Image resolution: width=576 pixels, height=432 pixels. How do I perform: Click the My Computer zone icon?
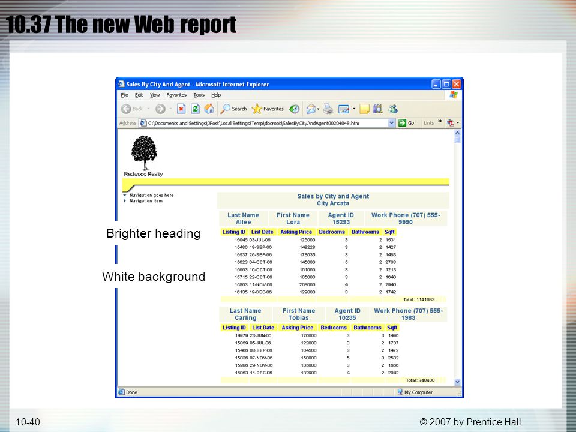(400, 392)
